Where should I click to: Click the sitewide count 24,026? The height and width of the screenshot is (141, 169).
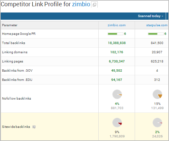[157, 136]
